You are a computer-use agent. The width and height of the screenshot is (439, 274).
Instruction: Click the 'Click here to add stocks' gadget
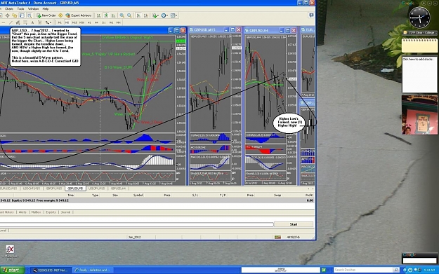tap(419, 74)
